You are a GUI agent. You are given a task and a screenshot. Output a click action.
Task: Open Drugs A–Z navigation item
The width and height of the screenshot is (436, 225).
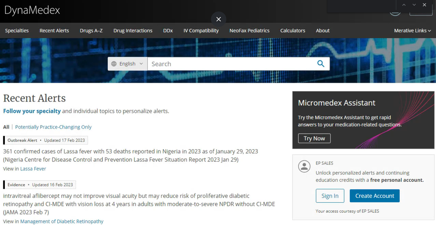(x=91, y=31)
